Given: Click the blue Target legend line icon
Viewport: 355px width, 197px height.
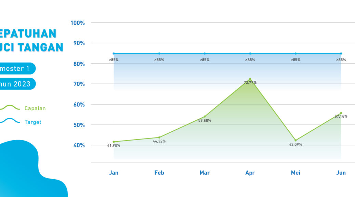Looking at the screenshot, I should click(10, 122).
